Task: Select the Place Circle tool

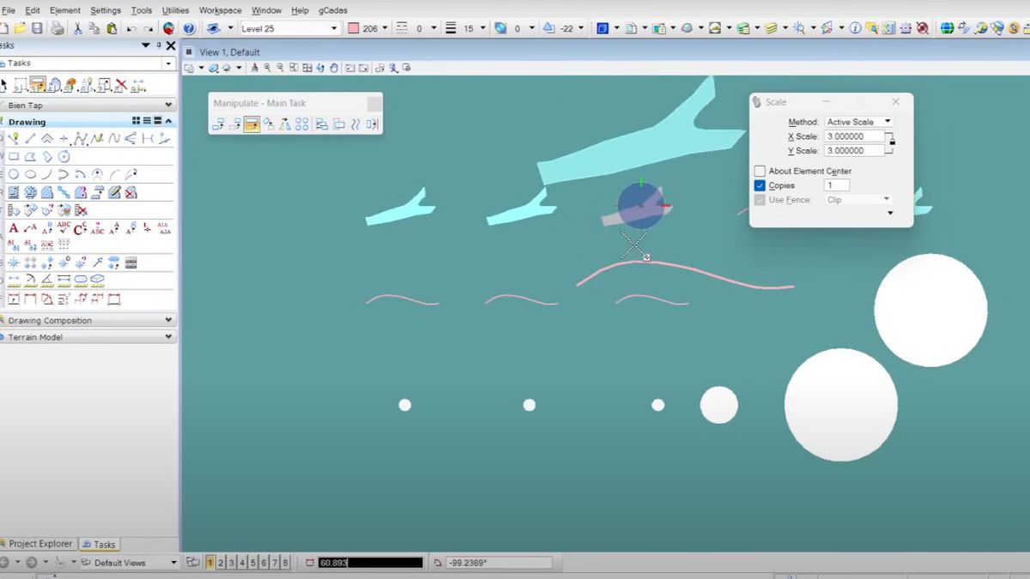Action: pos(14,174)
